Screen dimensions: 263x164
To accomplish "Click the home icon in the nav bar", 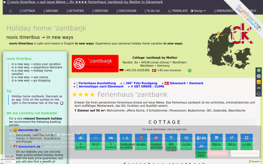I will click(11, 11).
